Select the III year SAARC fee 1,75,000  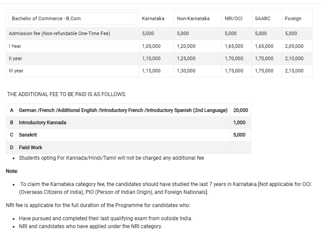[x=264, y=71]
